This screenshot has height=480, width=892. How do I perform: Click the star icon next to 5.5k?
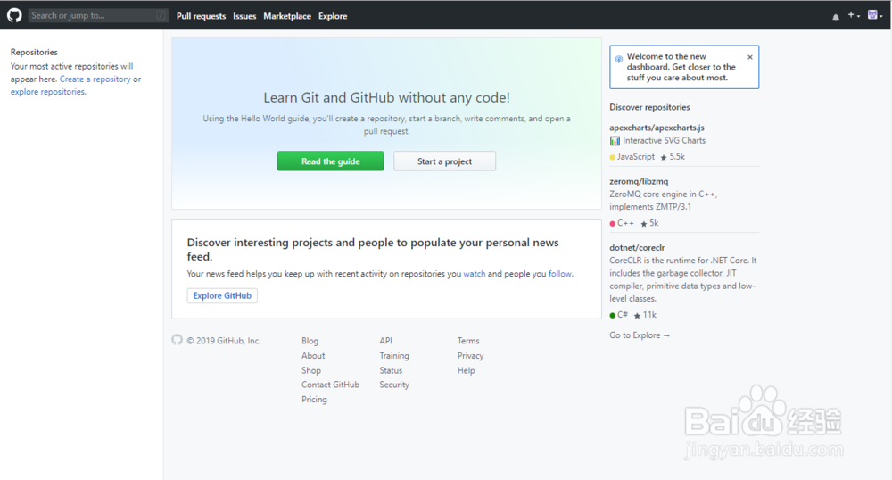[664, 158]
